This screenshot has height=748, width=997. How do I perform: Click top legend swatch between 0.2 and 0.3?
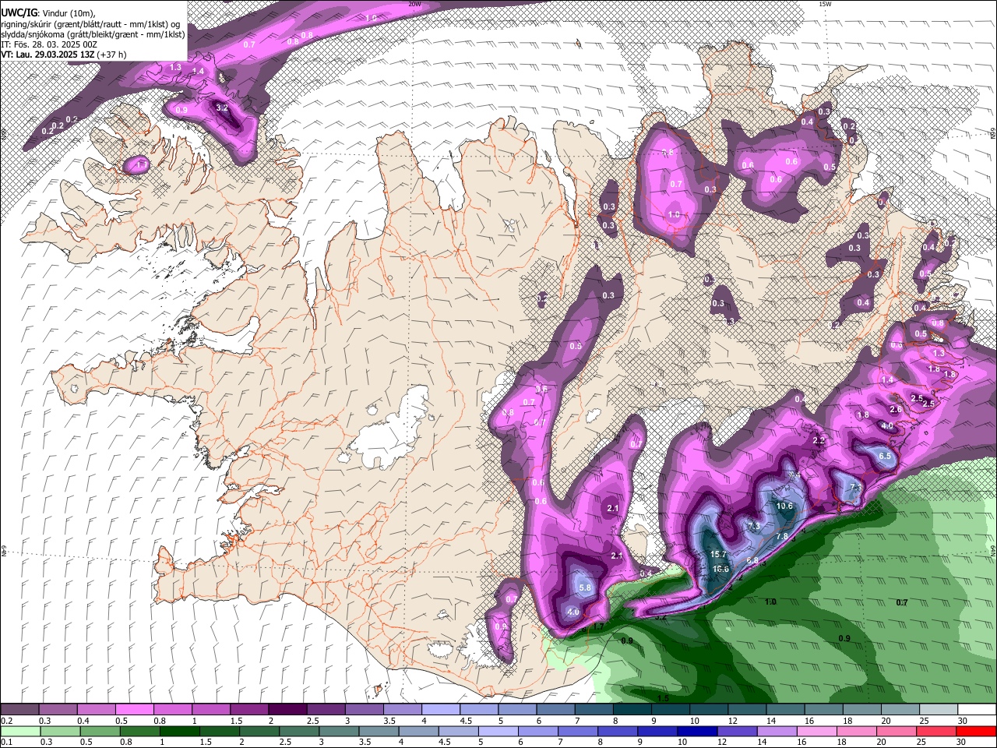point(20,709)
